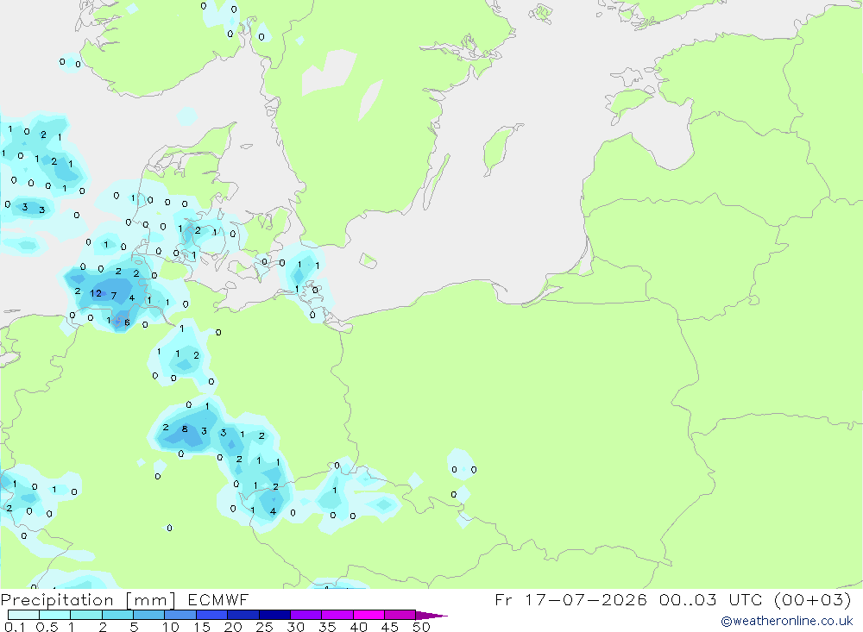Select the 10–15 mm blue legend swatch
The image size is (863, 632).
(x=180, y=615)
